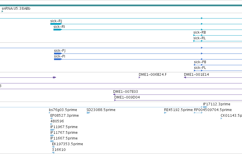The width and height of the screenshot is (242, 154).
Task: Click the IP11667.5prime feature block
Action: pos(52,141)
